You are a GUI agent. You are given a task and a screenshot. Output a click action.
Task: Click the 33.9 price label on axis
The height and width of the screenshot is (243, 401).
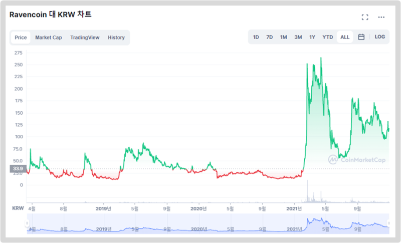pos(18,169)
